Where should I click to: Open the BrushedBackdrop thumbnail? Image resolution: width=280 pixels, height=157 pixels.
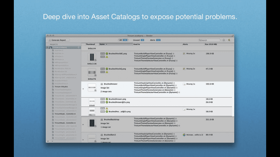coord(92,123)
